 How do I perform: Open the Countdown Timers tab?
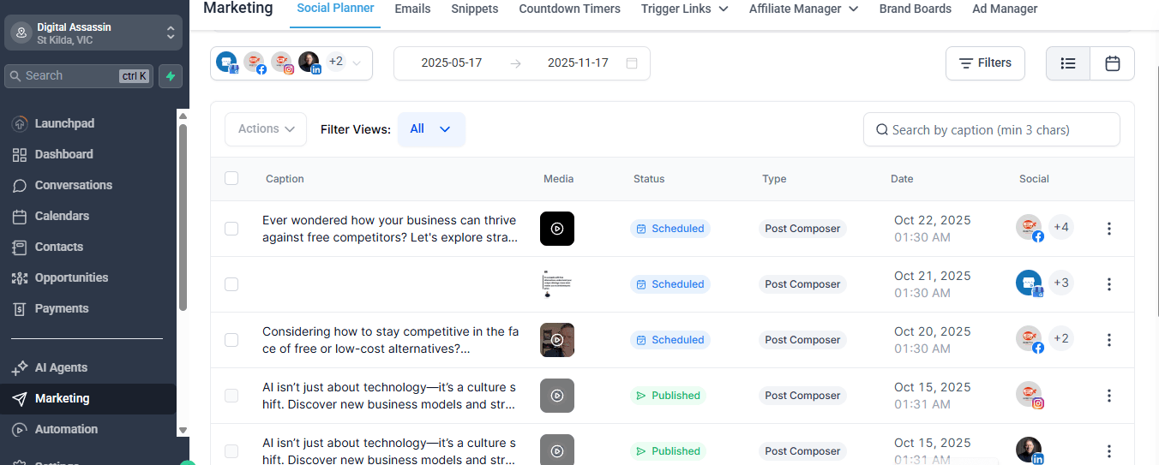click(569, 9)
